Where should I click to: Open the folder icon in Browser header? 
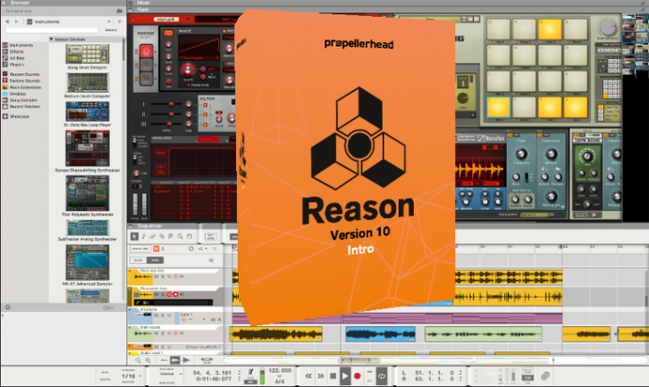120,11
